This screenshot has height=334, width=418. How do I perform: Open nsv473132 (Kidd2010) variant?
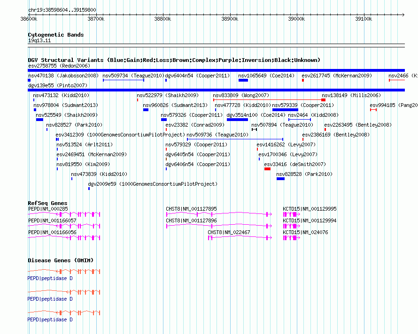click(61, 95)
